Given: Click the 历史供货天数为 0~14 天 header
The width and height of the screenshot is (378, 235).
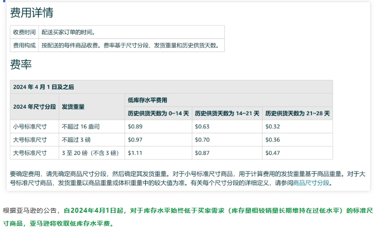Looking at the screenshot, I should click(158, 113).
